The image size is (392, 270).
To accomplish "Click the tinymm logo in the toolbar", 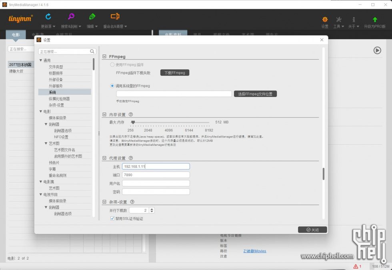I will (x=20, y=19).
